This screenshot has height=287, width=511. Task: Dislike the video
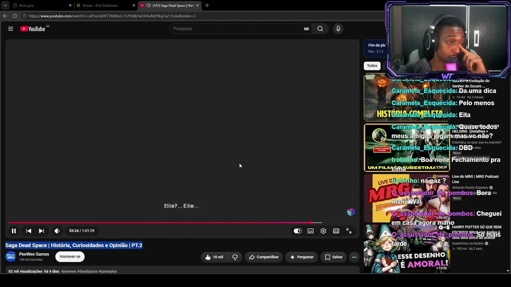click(235, 257)
